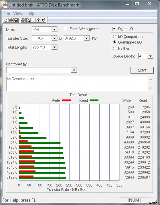Click 'For Help, press F1' status text

tap(19, 200)
